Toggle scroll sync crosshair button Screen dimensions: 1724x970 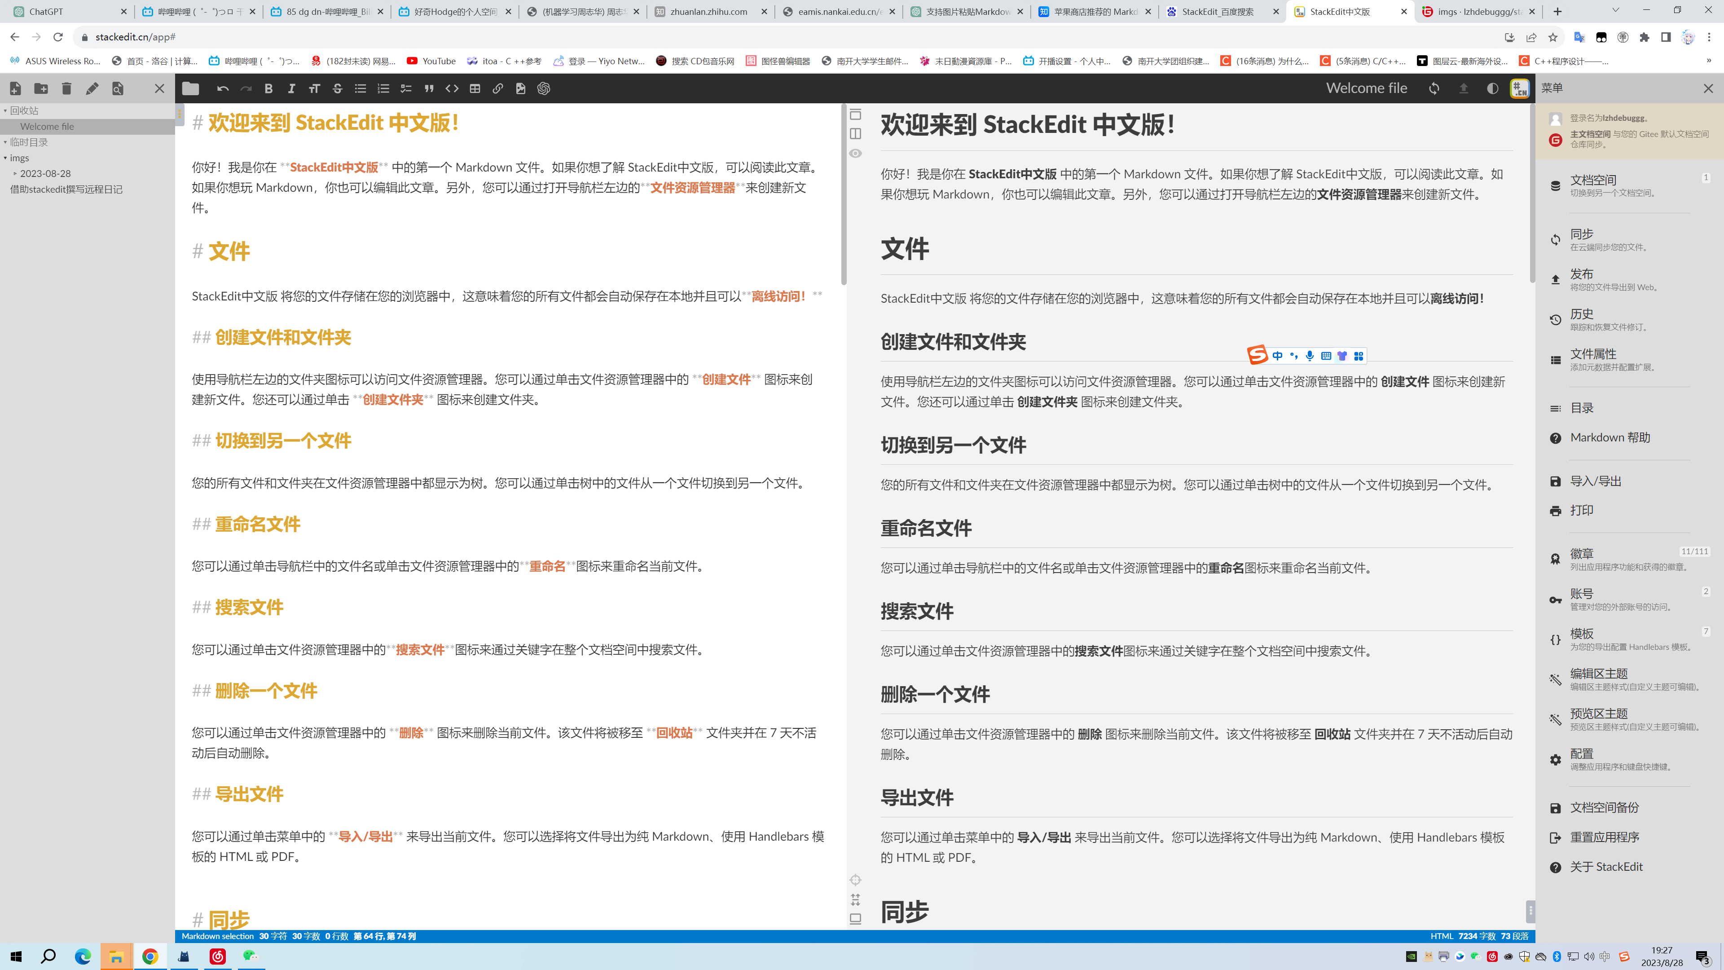[855, 880]
